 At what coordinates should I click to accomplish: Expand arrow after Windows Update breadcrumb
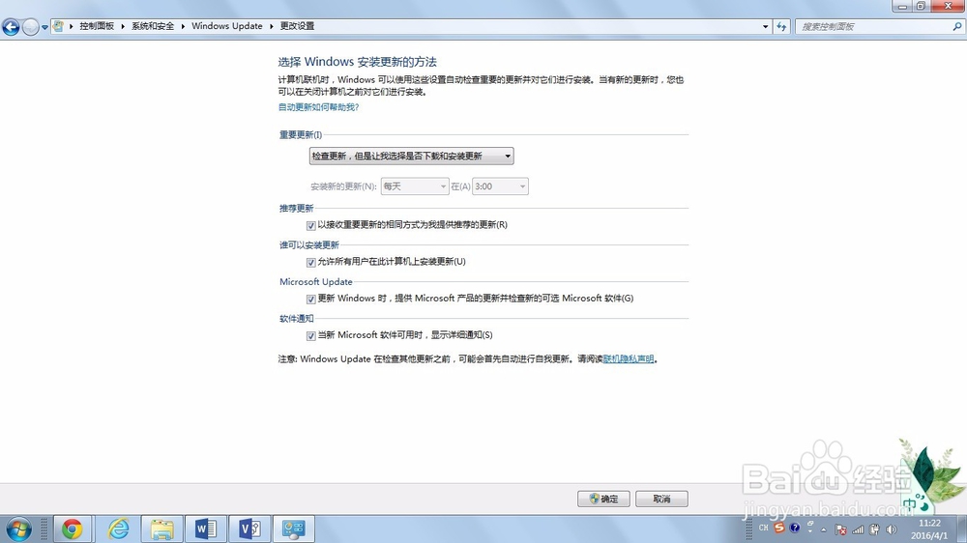click(x=272, y=26)
